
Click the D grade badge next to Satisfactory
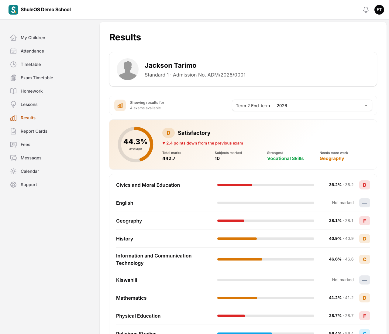pos(168,133)
